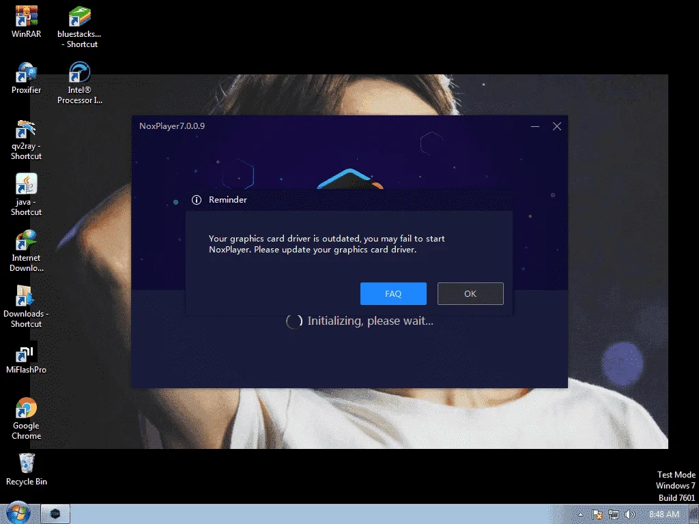Open the network tray icon
Image resolution: width=699 pixels, height=524 pixels.
(614, 514)
